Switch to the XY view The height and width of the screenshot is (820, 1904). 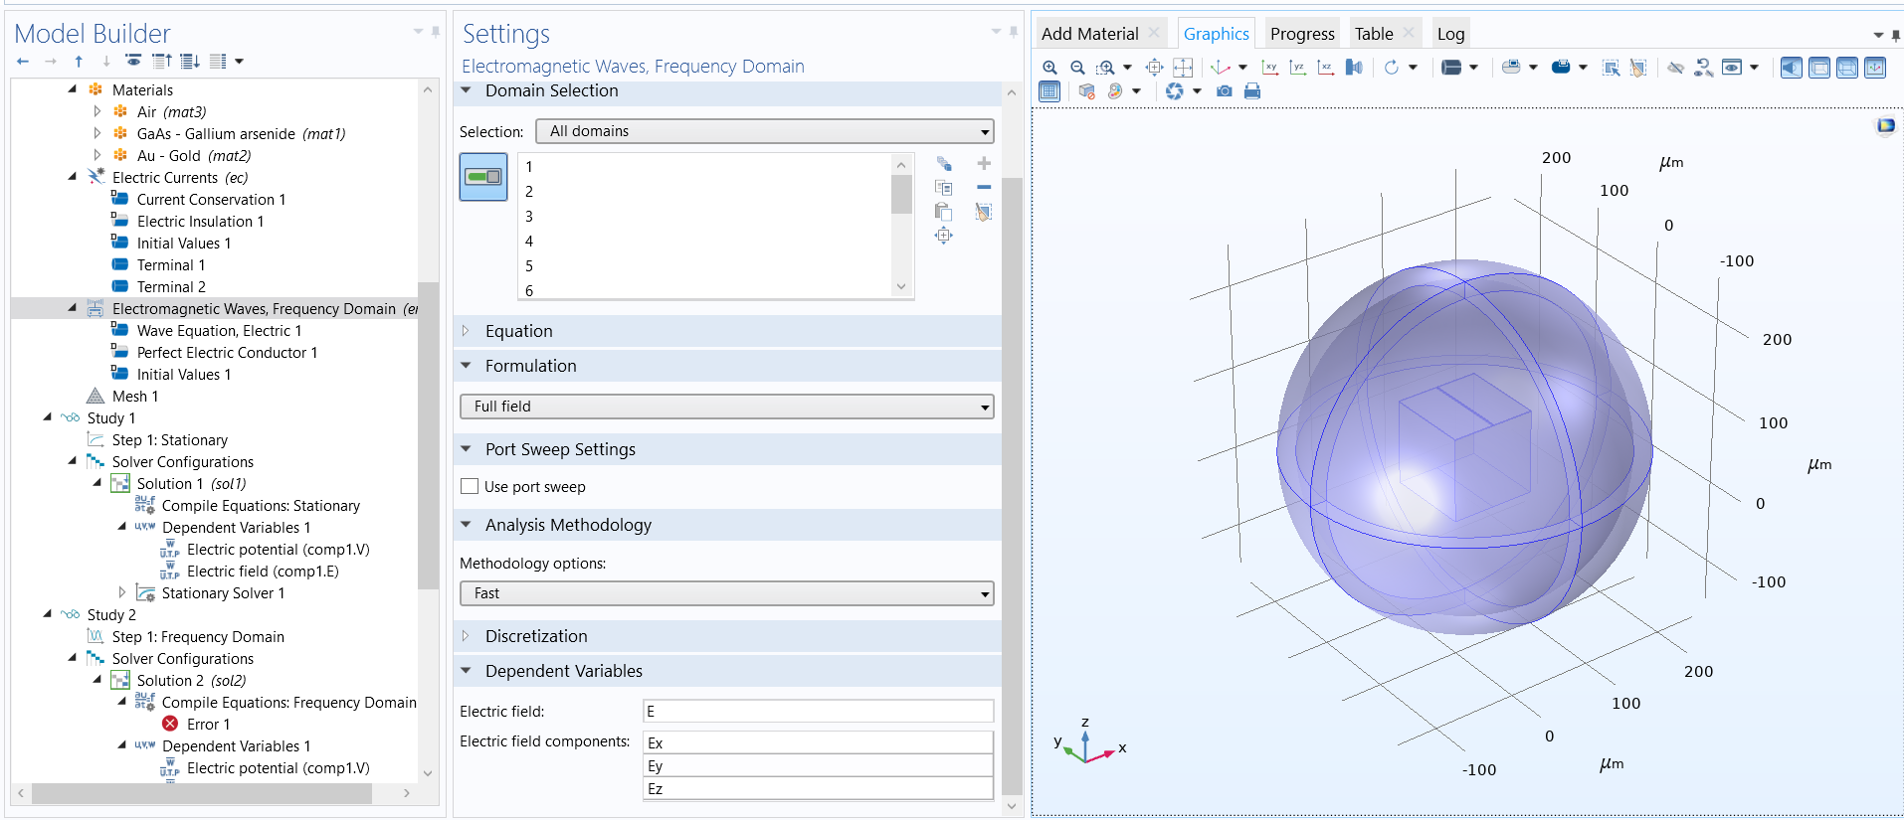tap(1270, 68)
